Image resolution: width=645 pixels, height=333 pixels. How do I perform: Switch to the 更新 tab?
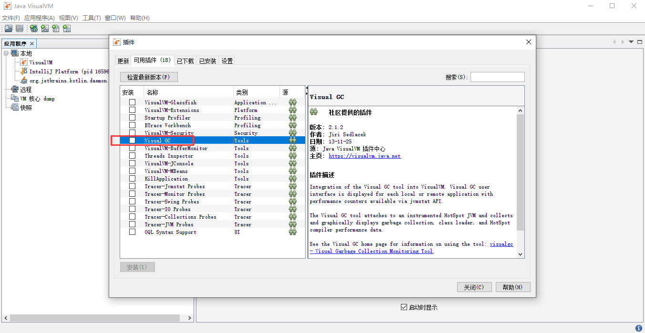pyautogui.click(x=123, y=61)
